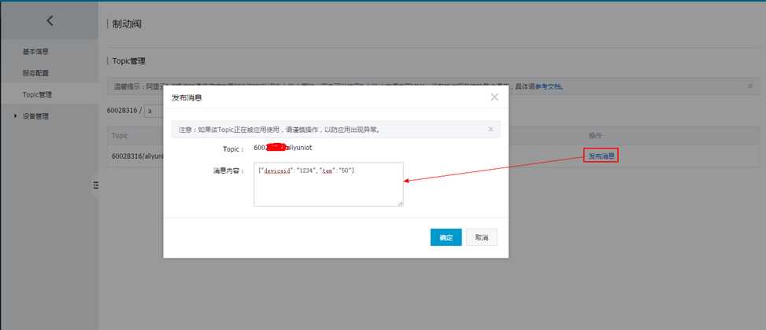Expand 设备管理 tree arrow in sidebar
This screenshot has height=330, width=766.
click(15, 116)
